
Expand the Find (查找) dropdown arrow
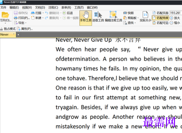(135, 23)
